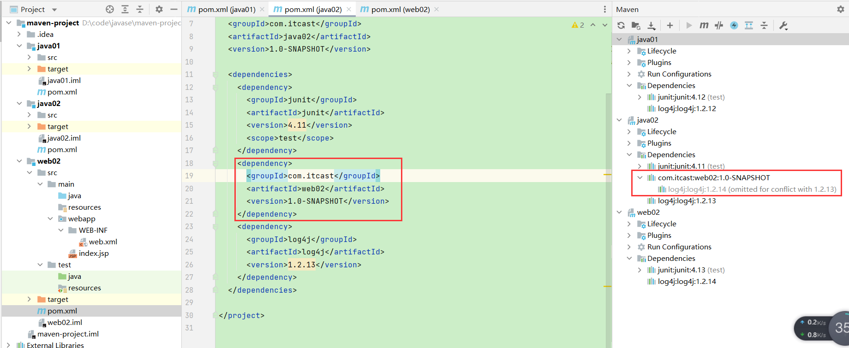Click omitted log4j 1.2.14 conflict entry

(x=747, y=189)
